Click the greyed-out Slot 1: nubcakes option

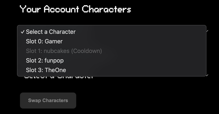(x=64, y=51)
